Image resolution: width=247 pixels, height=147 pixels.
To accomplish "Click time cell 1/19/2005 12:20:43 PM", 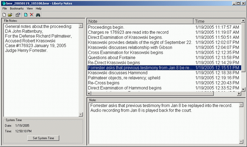I will [217, 83].
